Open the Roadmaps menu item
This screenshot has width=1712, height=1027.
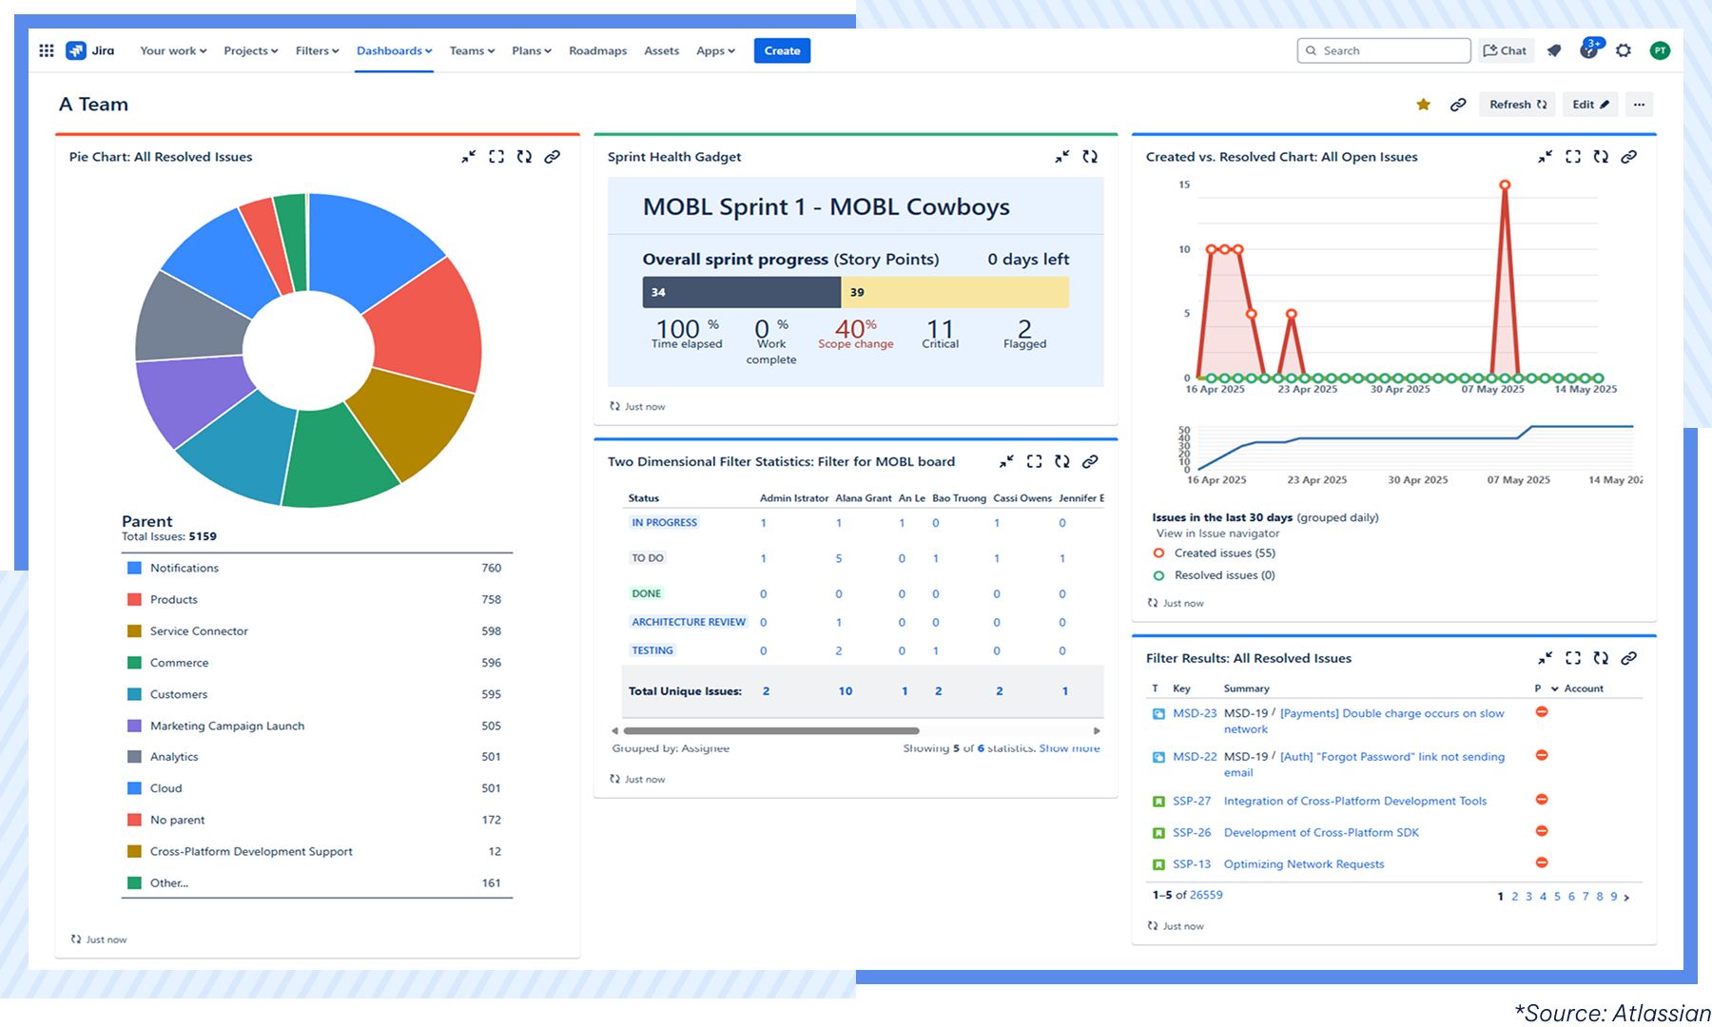[x=597, y=50]
